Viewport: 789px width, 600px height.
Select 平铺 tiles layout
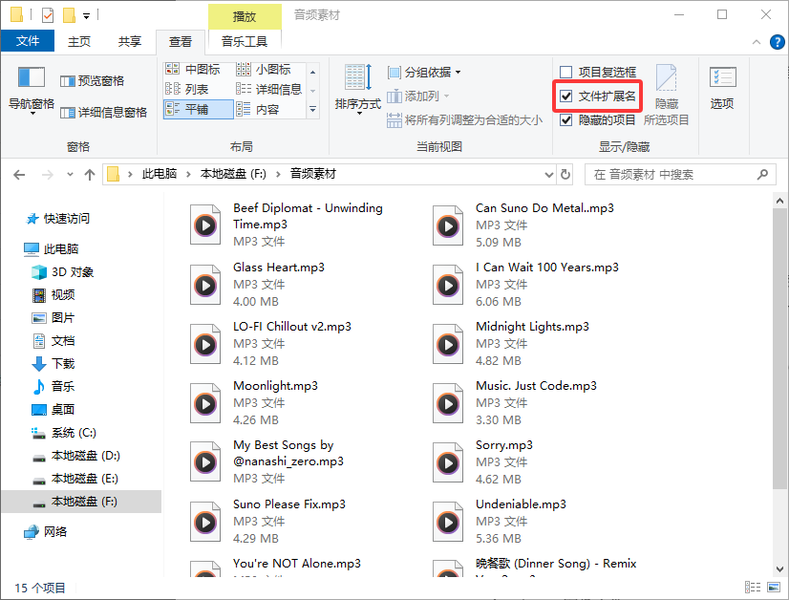coord(199,109)
